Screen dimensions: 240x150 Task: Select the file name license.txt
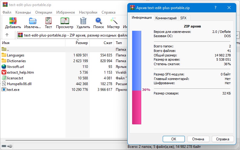pyautogui.click(x=15, y=78)
